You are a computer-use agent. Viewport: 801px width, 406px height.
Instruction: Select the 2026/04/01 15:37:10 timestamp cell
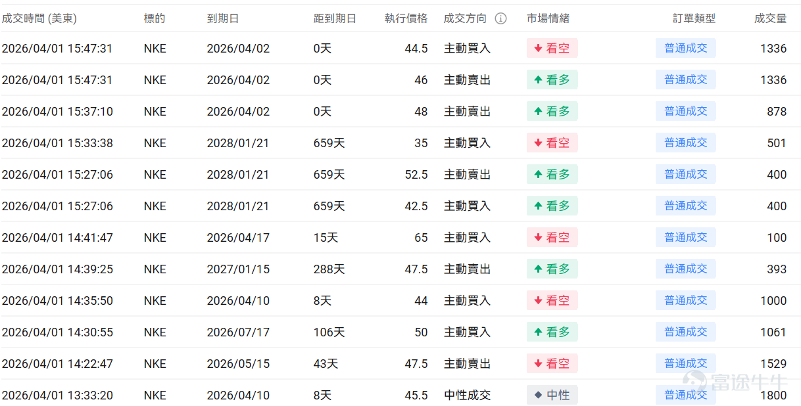click(57, 112)
